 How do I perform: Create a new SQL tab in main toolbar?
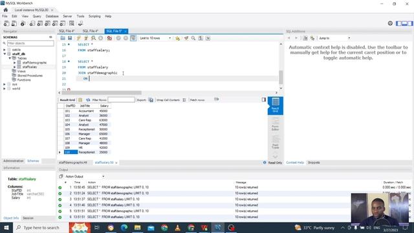[6, 23]
